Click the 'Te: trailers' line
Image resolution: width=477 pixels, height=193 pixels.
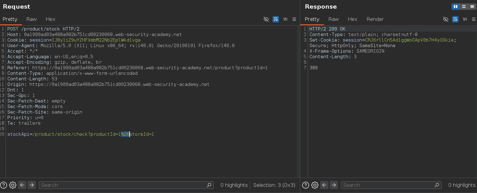click(x=24, y=123)
